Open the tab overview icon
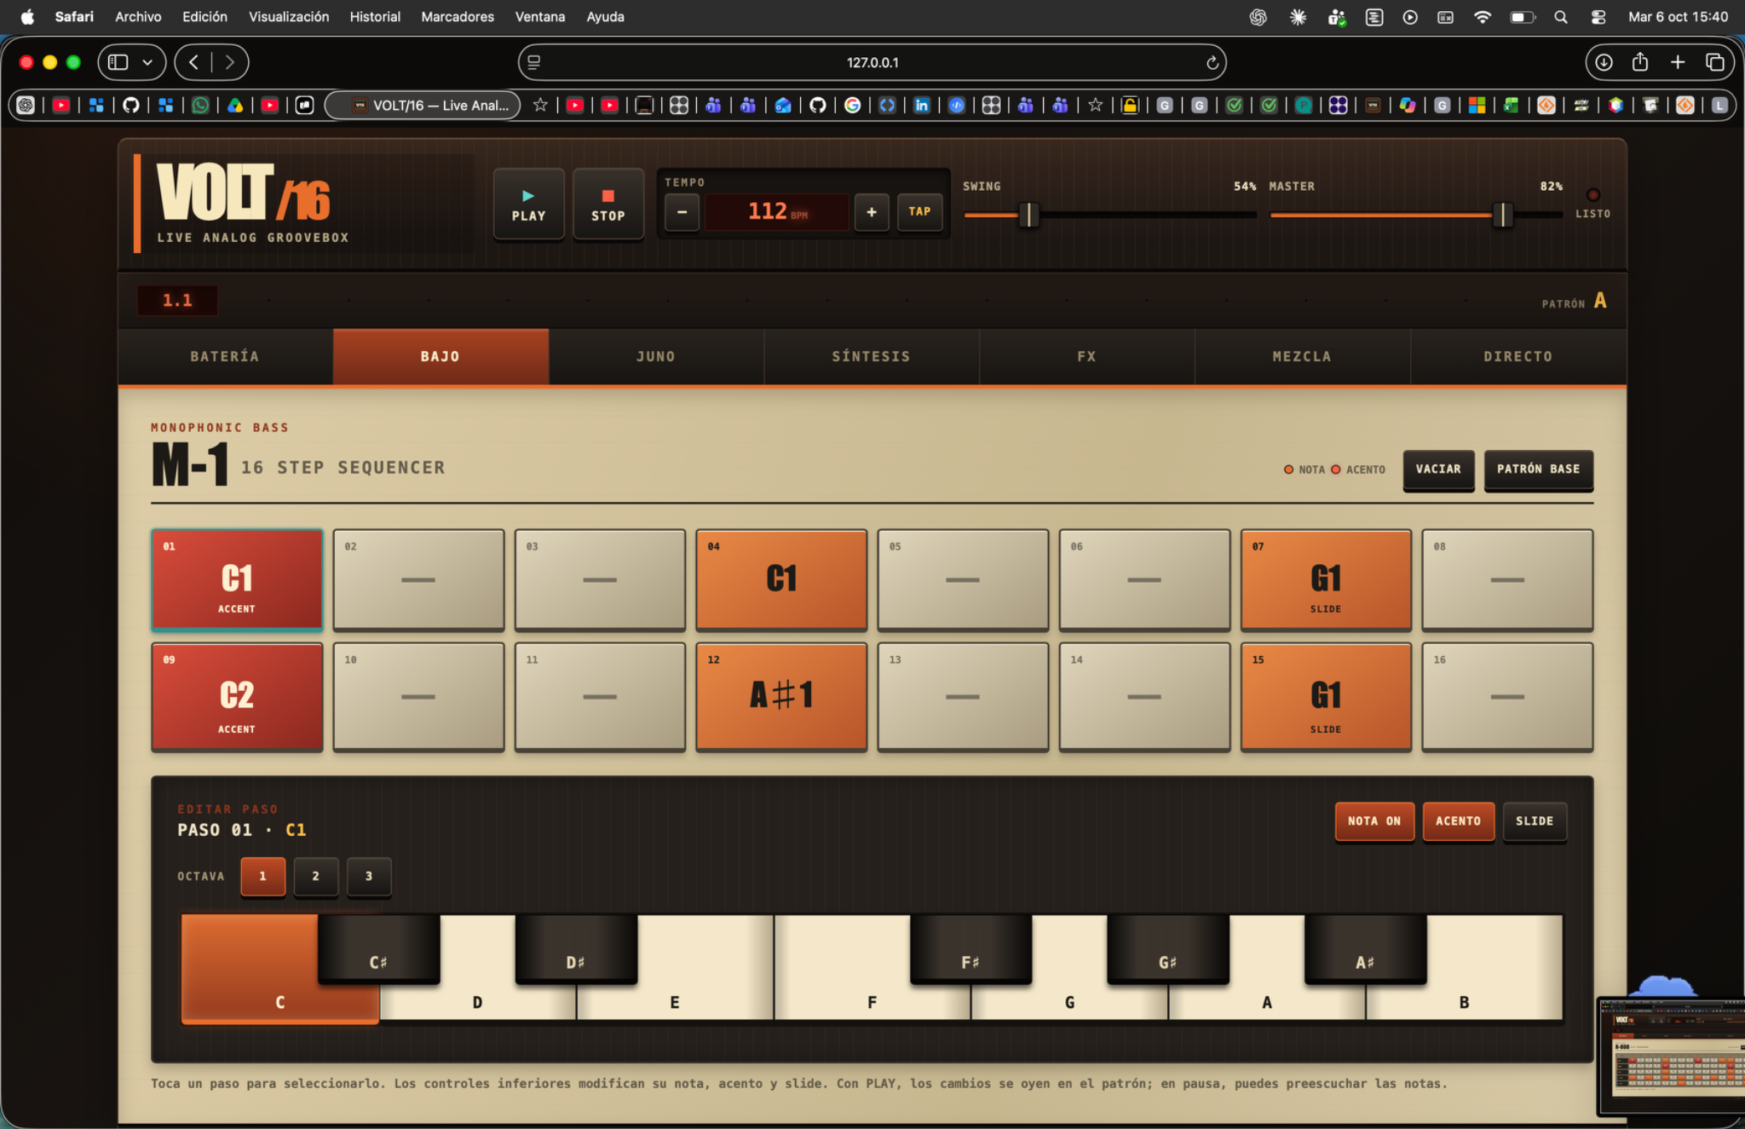Image resolution: width=1745 pixels, height=1129 pixels. [x=1714, y=62]
